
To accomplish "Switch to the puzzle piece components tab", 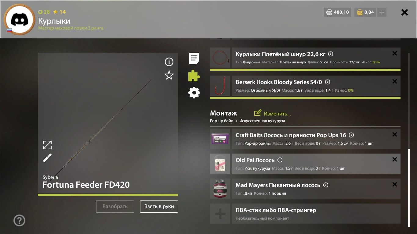I will (194, 76).
